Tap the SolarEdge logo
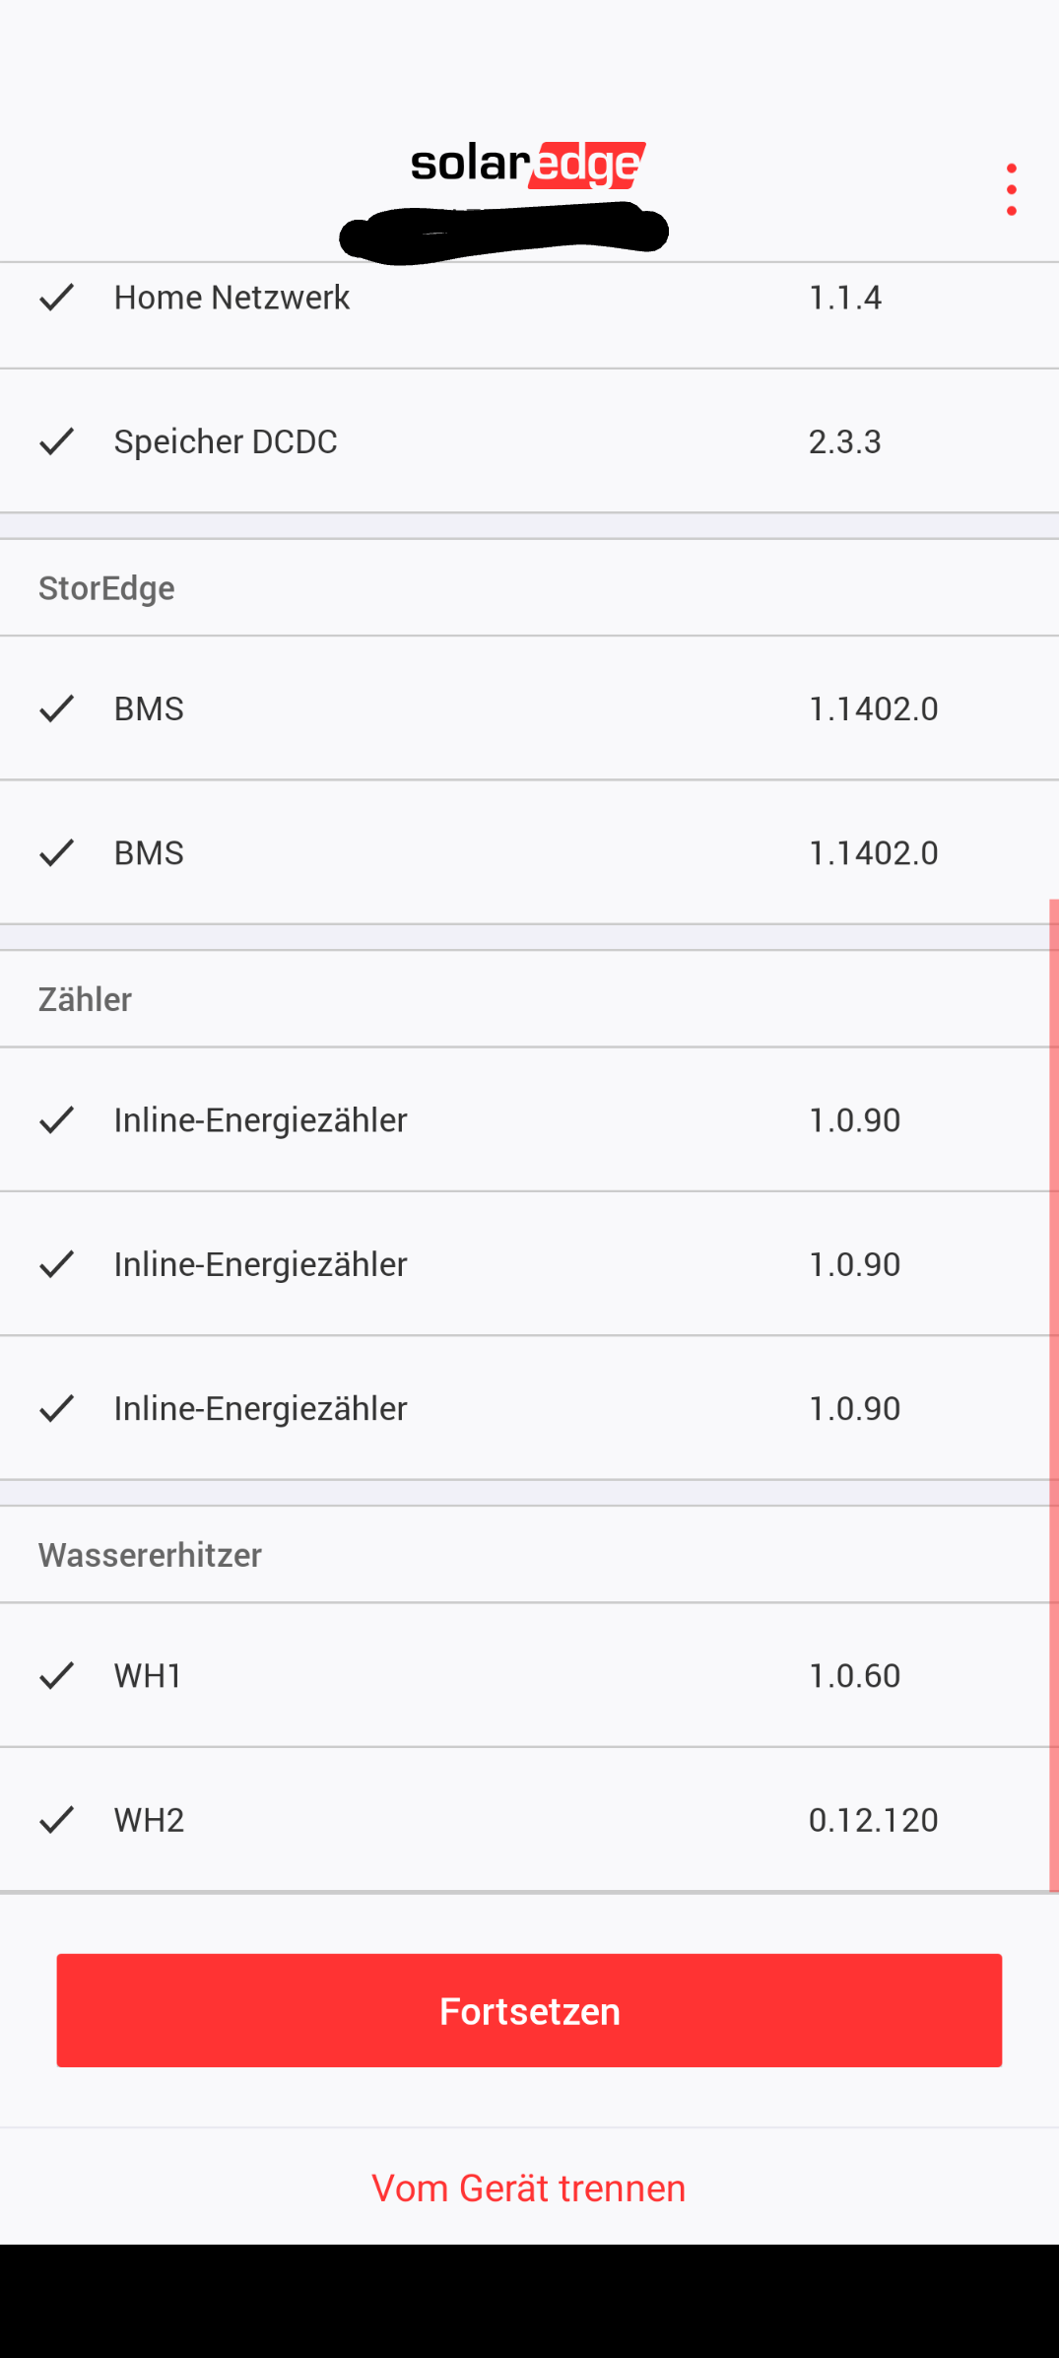Screen dimensions: 1059x2358 coord(528,165)
